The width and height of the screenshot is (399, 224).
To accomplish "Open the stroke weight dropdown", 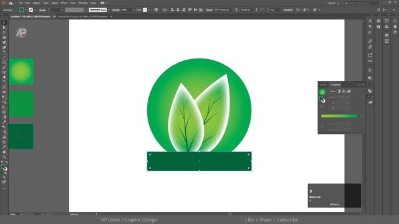I will pos(62,10).
